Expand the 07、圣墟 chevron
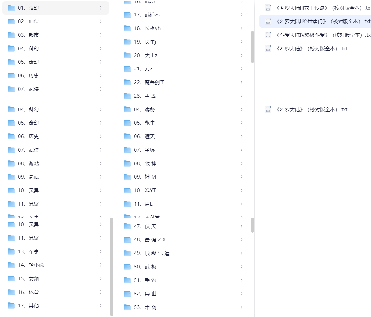 [242, 150]
